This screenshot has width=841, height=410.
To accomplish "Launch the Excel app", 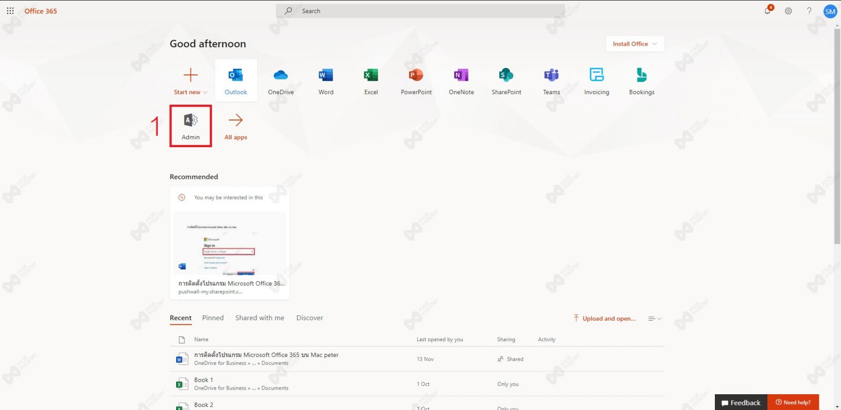I will (371, 80).
